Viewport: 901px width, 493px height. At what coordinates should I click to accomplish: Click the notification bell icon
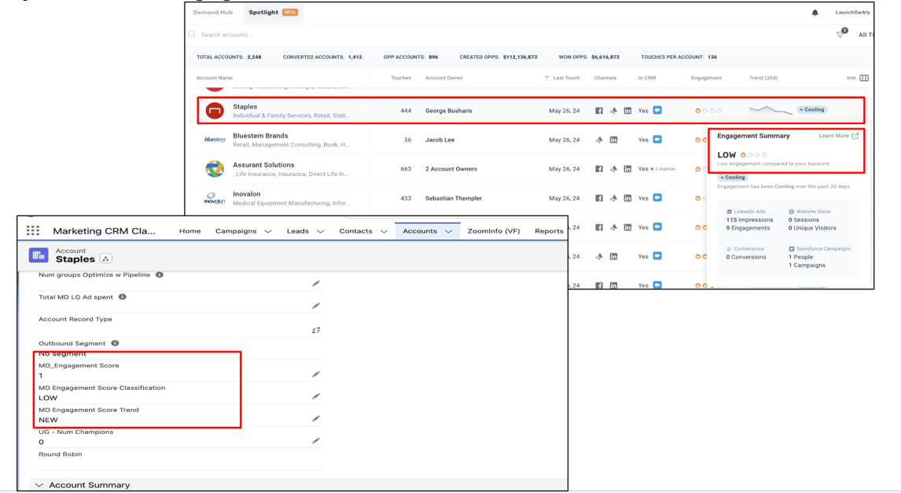tap(815, 13)
